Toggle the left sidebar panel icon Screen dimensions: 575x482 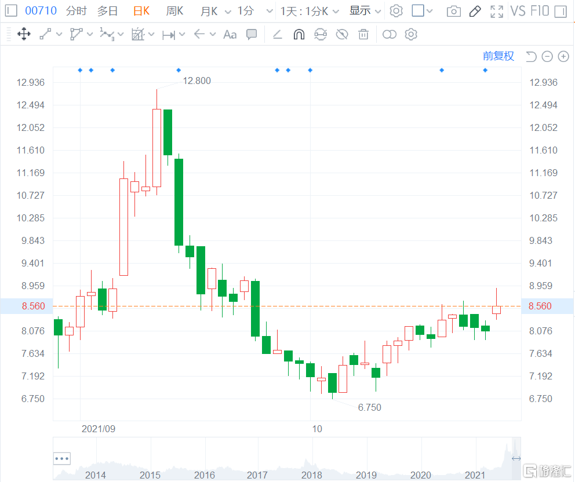(12, 10)
